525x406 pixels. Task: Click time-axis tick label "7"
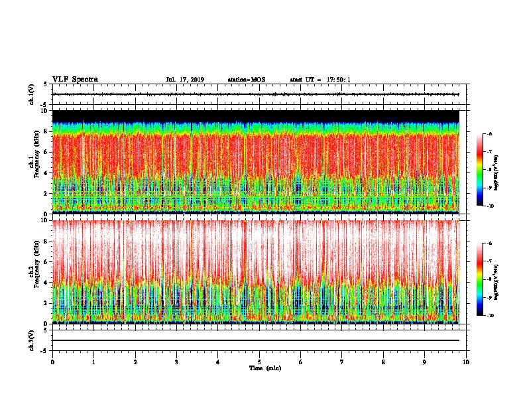pos(342,362)
